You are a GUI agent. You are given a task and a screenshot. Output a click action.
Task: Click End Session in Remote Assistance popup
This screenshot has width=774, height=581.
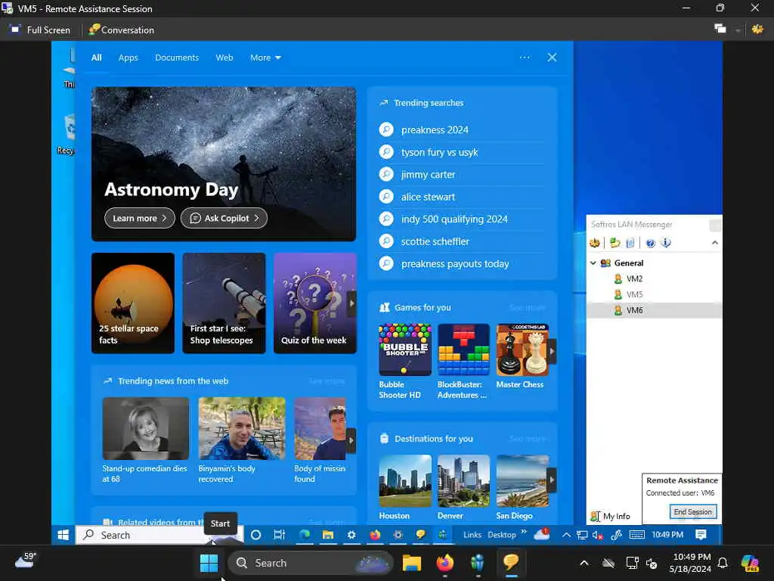(693, 512)
